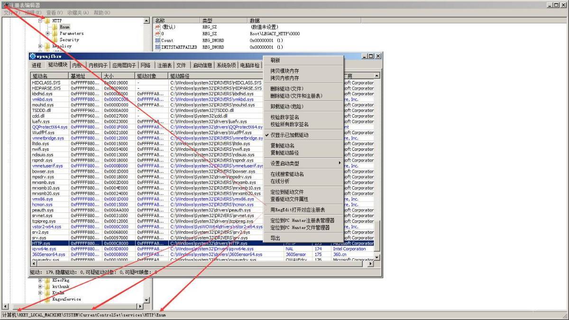Choose 导出 in the context menu

coord(303,238)
